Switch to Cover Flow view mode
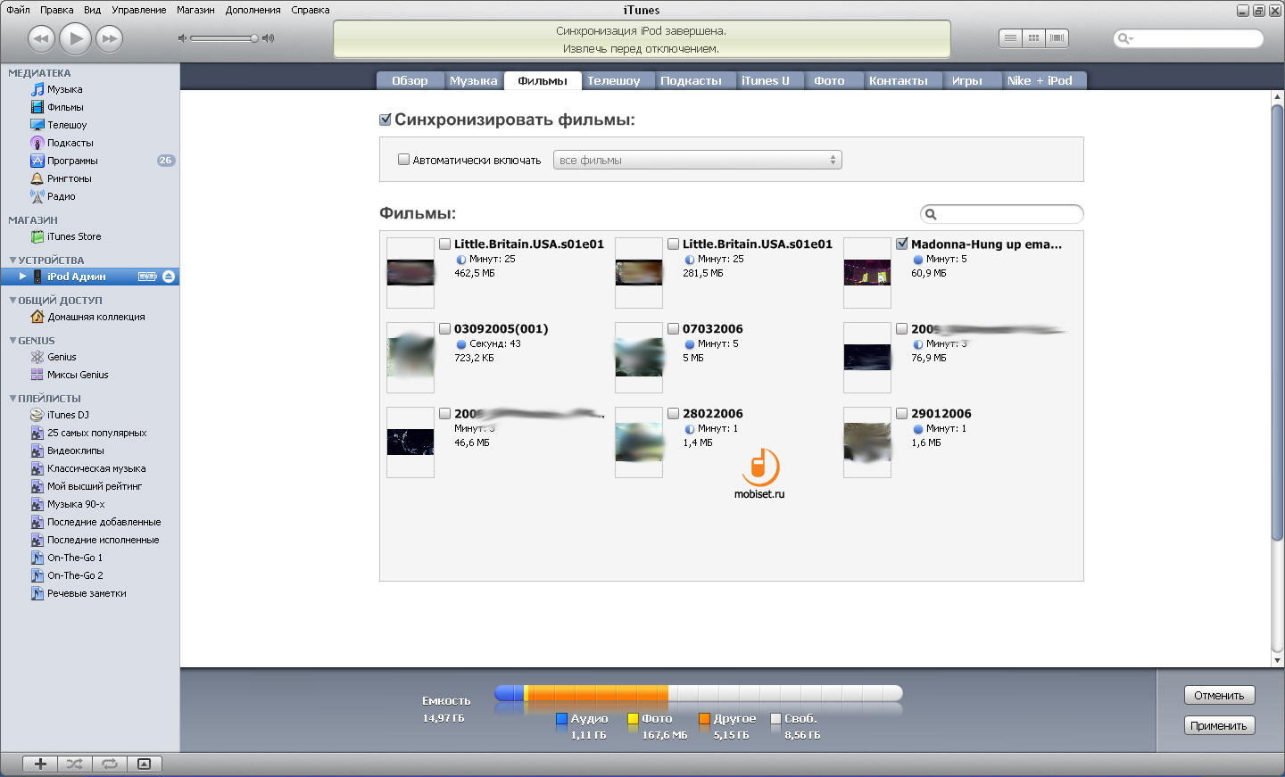 [1057, 38]
